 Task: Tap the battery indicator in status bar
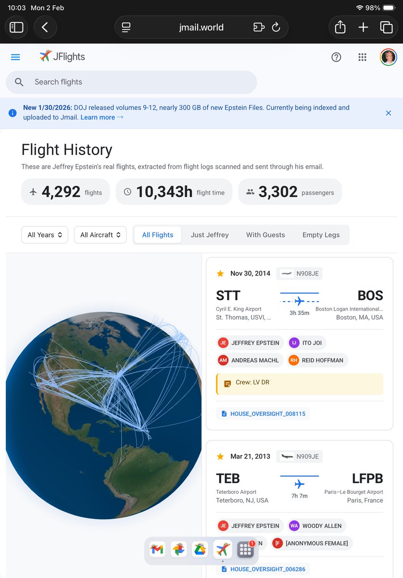point(388,8)
